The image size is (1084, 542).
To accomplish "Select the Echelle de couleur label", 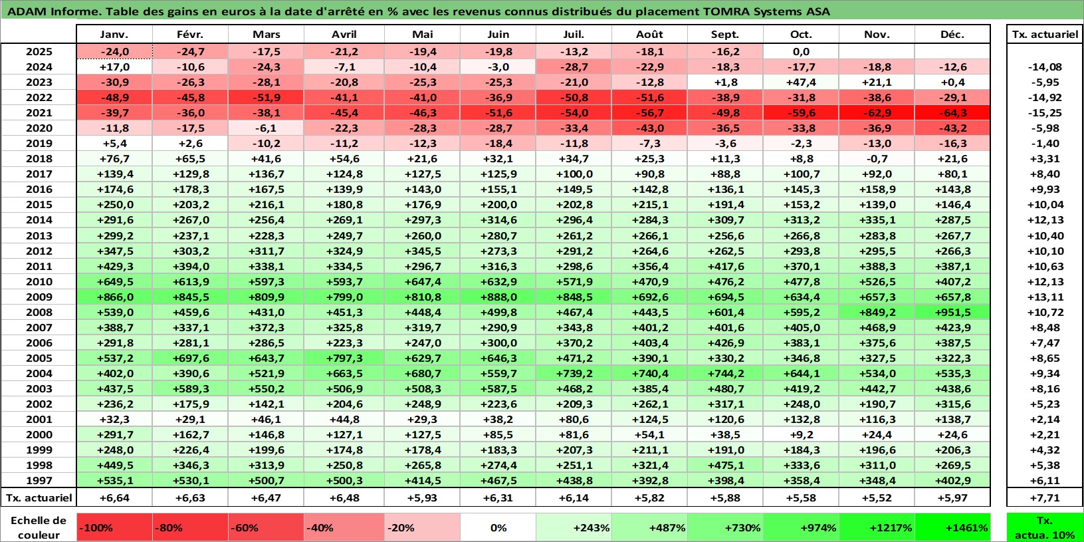I will (x=39, y=527).
